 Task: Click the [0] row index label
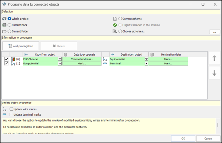point(18,59)
